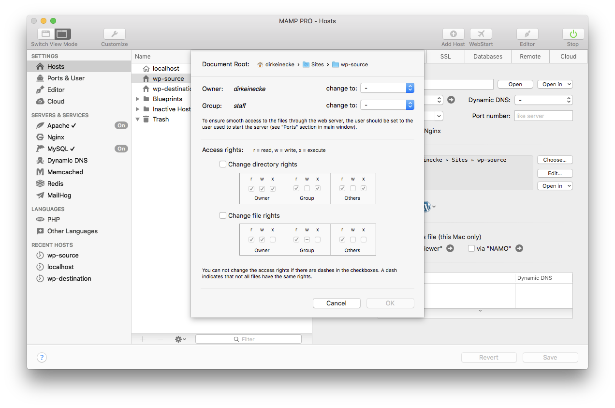Stop servers with the power icon
This screenshot has width=615, height=408.
coord(573,34)
